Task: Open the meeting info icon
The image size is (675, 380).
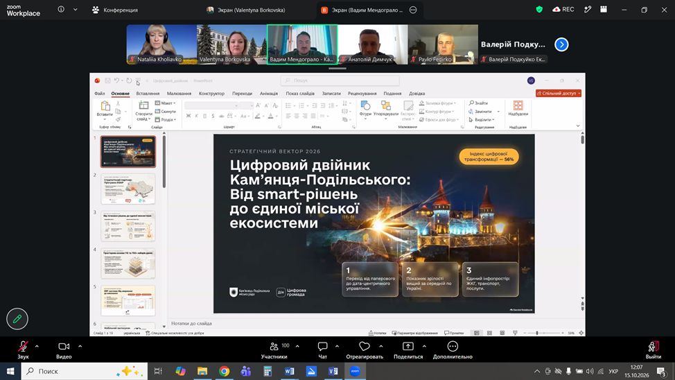Action: coord(61,10)
